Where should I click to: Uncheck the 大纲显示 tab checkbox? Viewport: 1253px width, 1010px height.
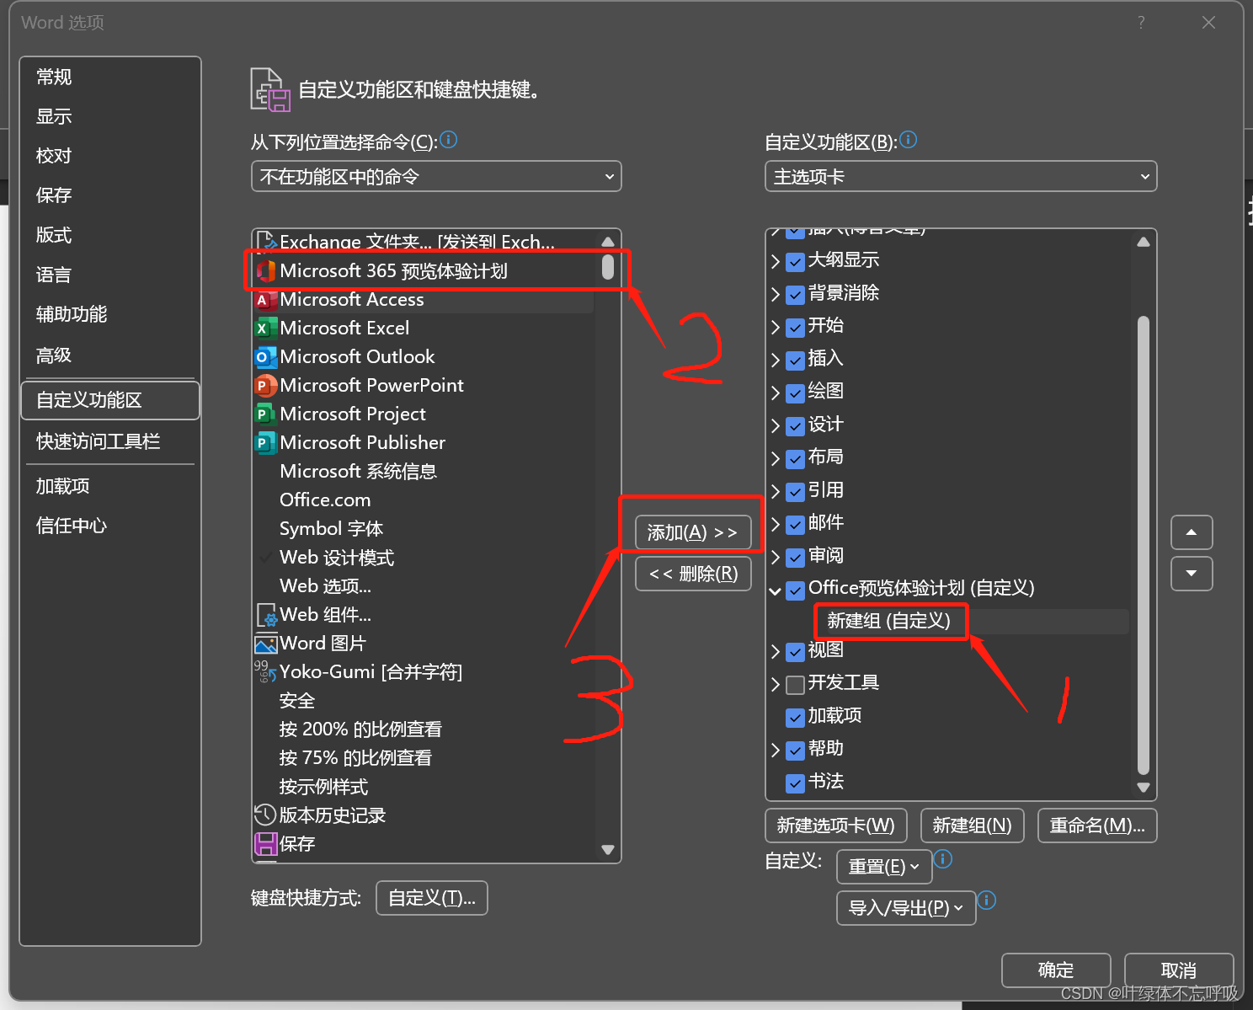795,262
